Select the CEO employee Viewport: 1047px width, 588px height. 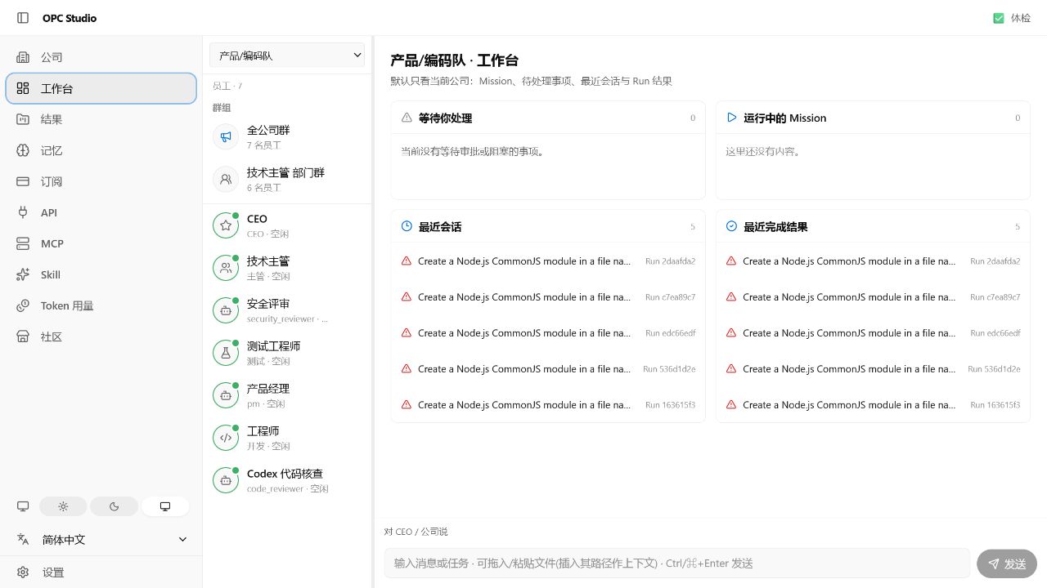pyautogui.click(x=287, y=225)
